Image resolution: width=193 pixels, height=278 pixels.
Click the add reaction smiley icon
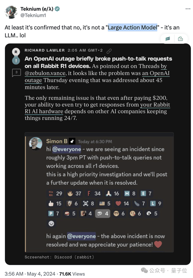51,224
